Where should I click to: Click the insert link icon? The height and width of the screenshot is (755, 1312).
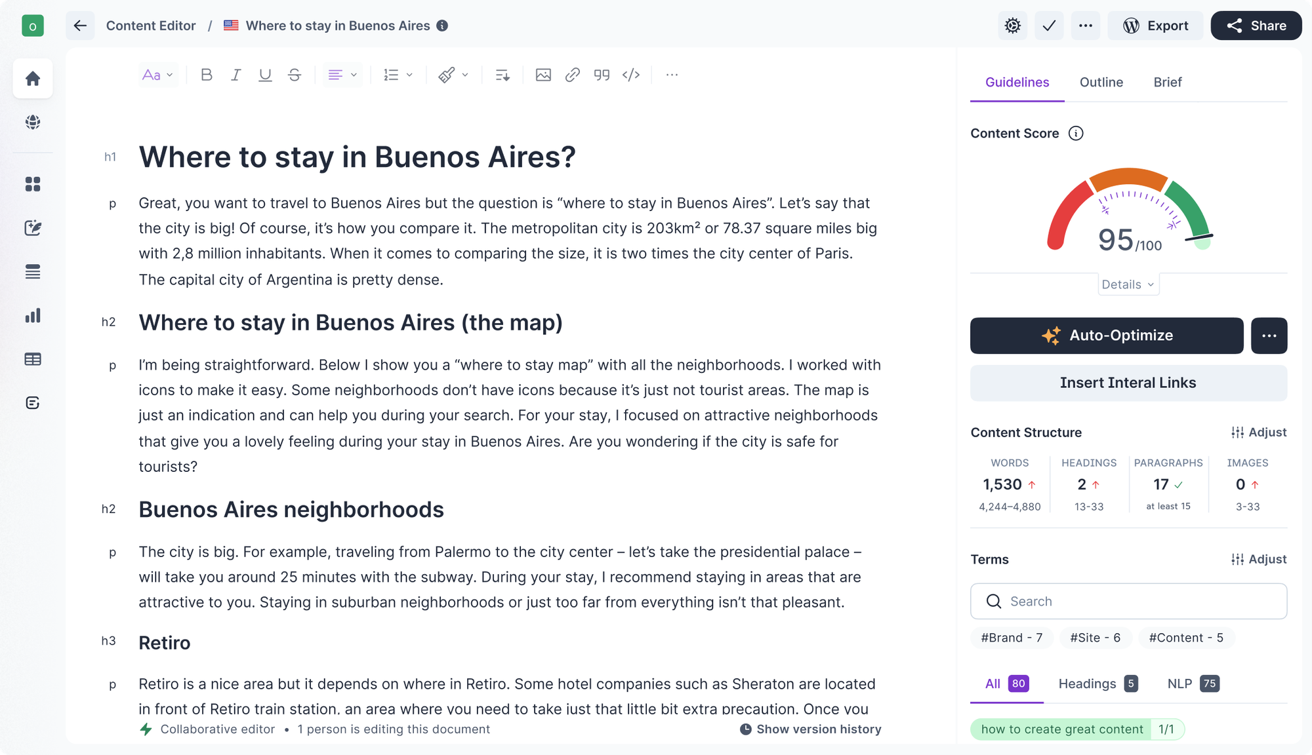573,75
